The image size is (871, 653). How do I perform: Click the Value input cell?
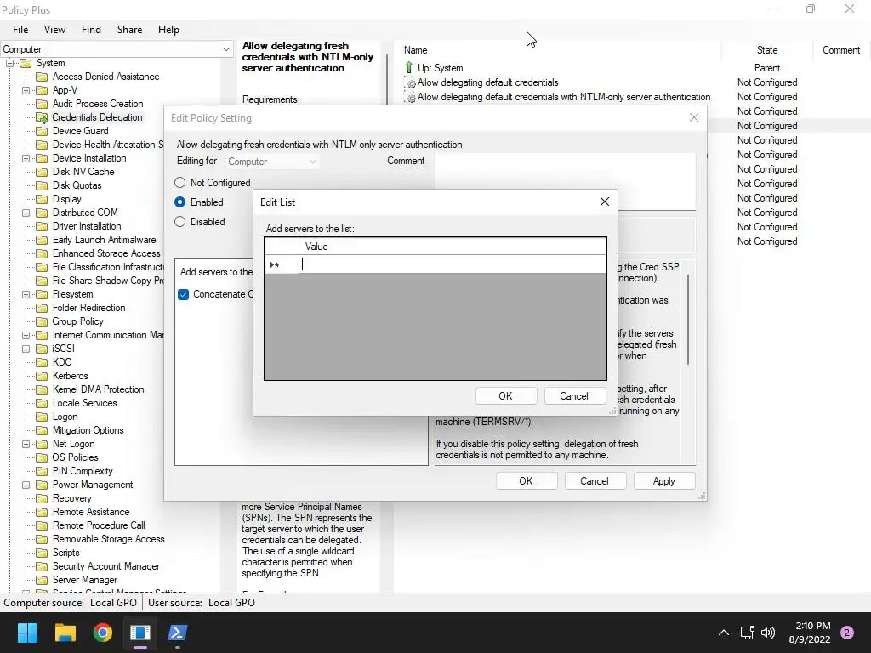pyautogui.click(x=453, y=264)
